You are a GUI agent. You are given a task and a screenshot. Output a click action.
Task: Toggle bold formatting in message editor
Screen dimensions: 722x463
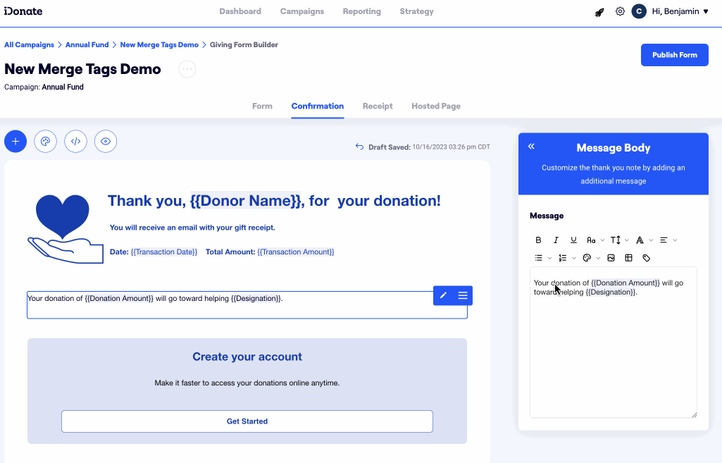tap(539, 240)
